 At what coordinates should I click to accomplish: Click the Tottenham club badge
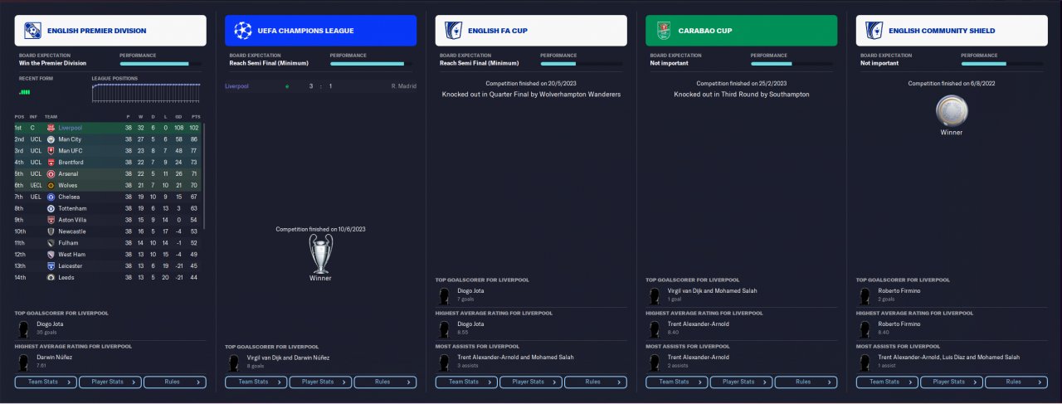point(51,208)
